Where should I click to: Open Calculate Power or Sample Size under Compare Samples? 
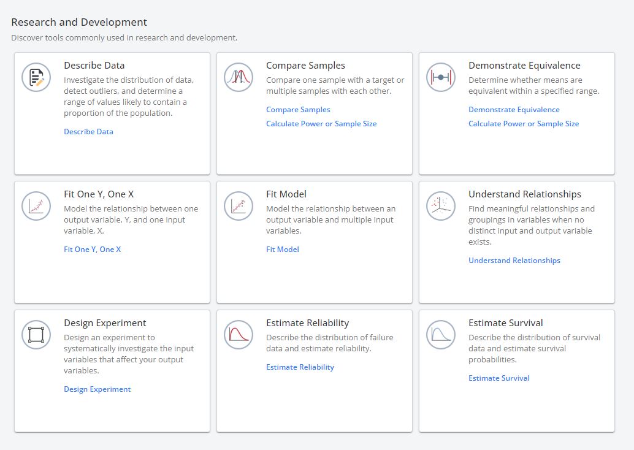tap(321, 124)
